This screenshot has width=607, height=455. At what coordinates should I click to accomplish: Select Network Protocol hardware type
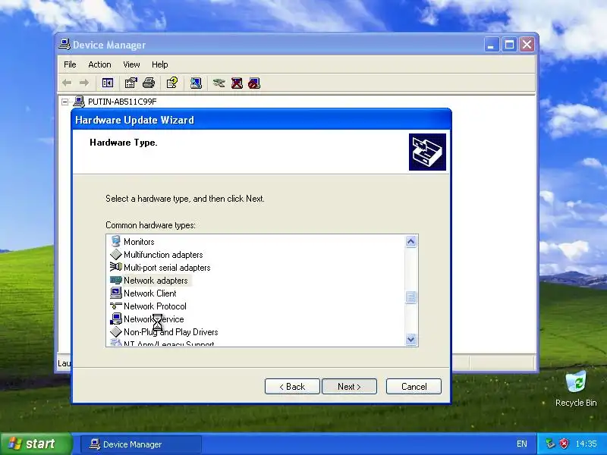(155, 306)
